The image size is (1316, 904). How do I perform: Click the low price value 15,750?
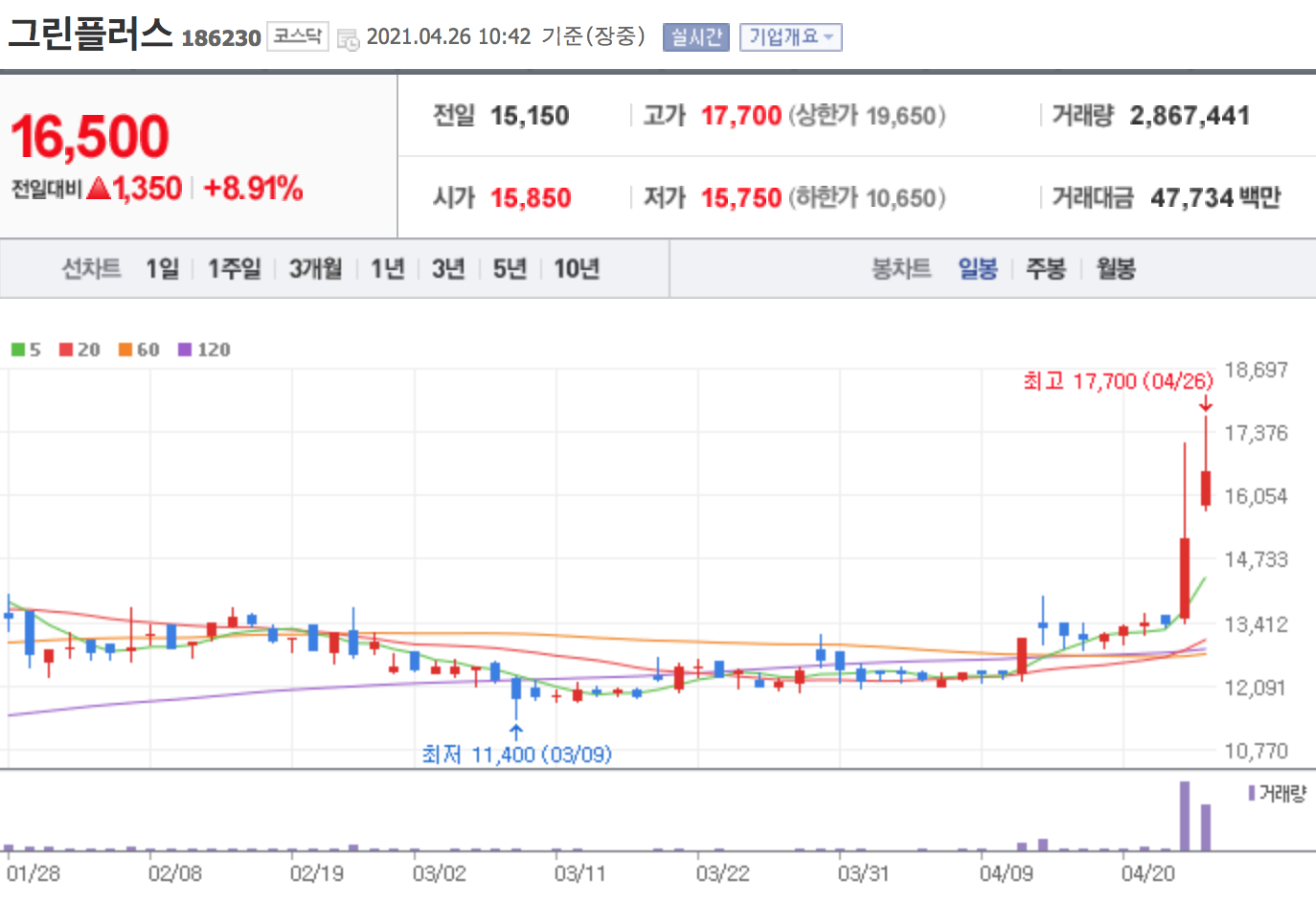[741, 198]
